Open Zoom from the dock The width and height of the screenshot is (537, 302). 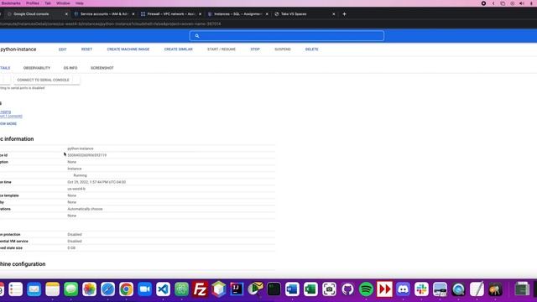click(145, 289)
